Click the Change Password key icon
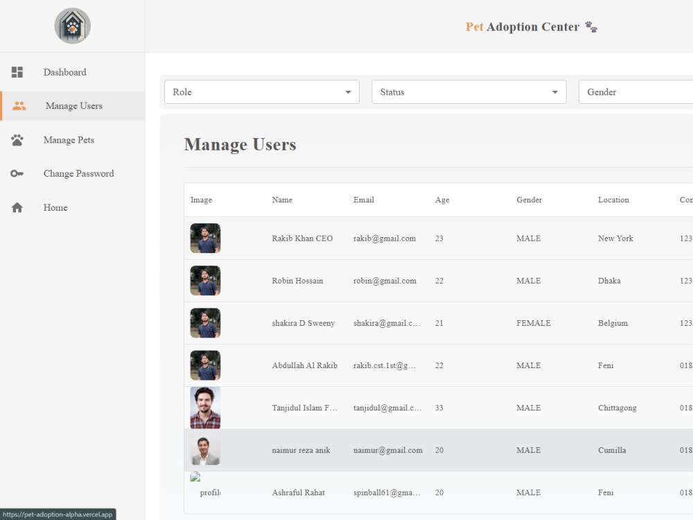The height and width of the screenshot is (520, 693). [x=17, y=174]
